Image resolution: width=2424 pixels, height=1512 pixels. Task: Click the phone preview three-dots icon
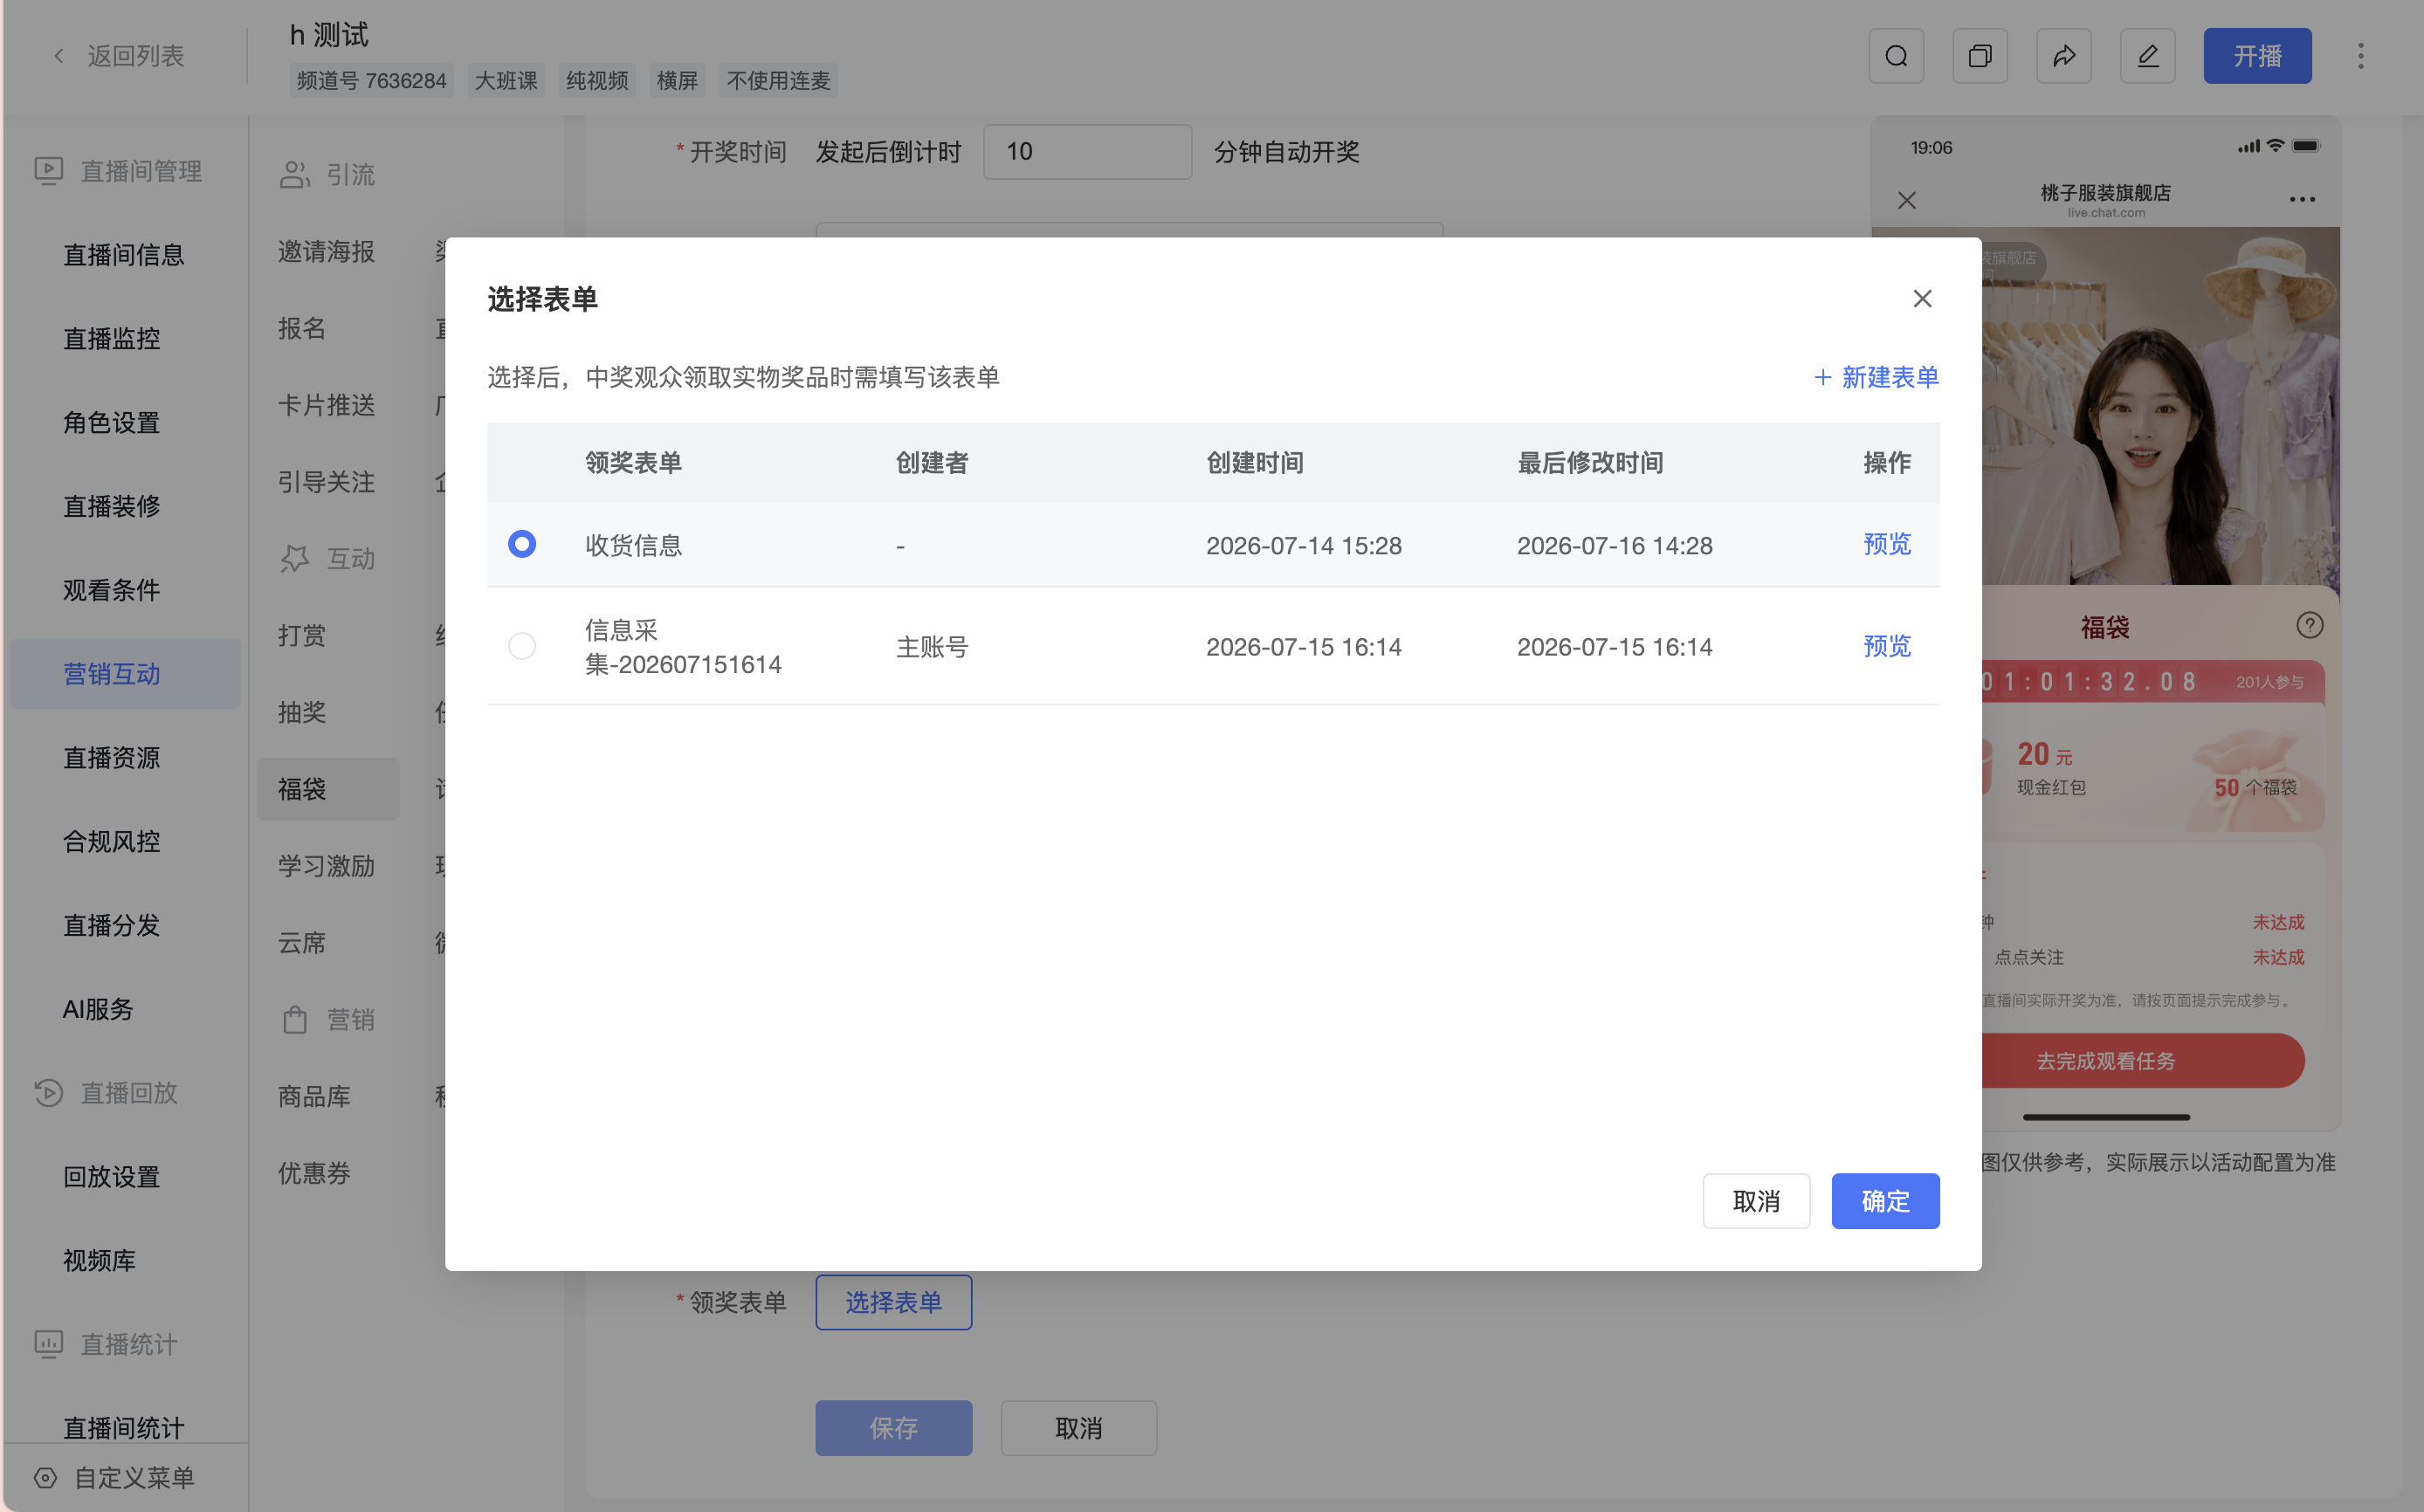2303,199
